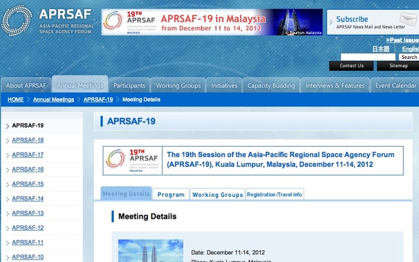Click the envelope icon in the Subscribe box
Viewport: 419px width, 262px height.
[408, 19]
